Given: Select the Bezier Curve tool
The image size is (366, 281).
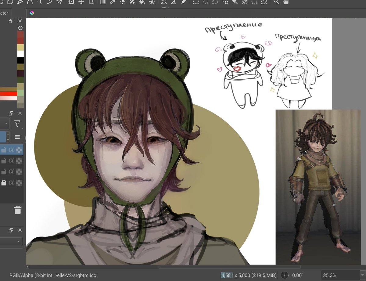Looking at the screenshot, I should click(x=30, y=2).
